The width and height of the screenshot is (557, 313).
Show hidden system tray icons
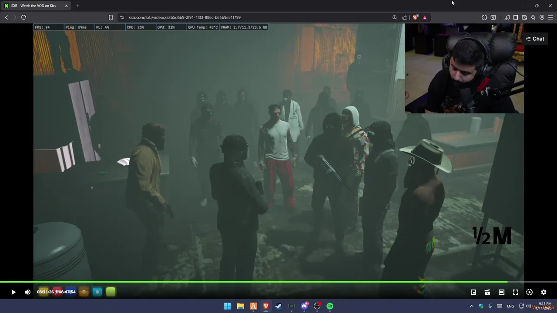472,306
